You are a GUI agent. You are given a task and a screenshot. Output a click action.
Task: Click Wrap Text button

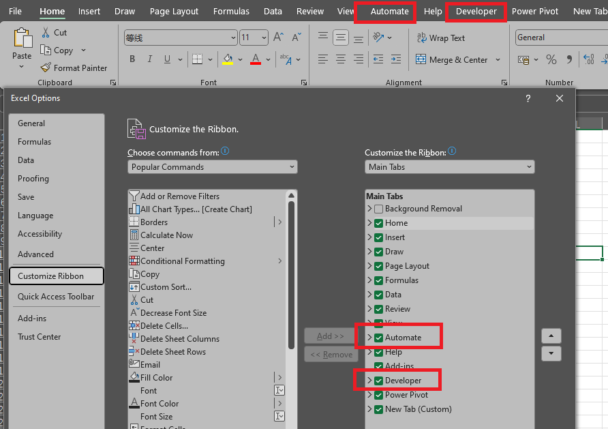click(441, 38)
